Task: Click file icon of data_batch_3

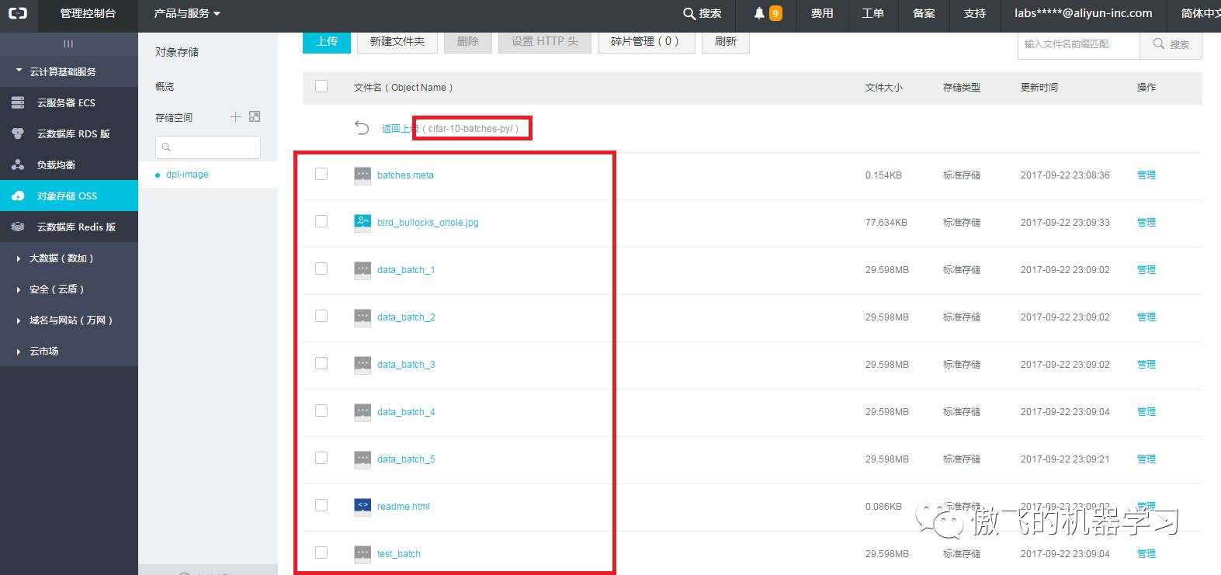Action: pos(362,365)
